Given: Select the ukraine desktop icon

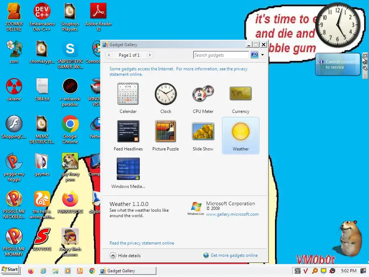Looking at the screenshot, I should tap(14, 89).
